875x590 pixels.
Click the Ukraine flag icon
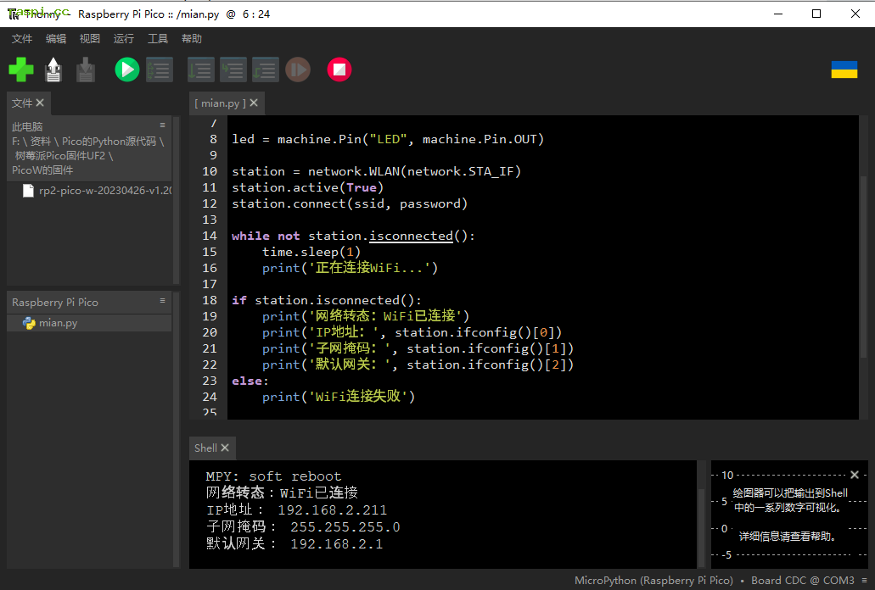coord(844,70)
